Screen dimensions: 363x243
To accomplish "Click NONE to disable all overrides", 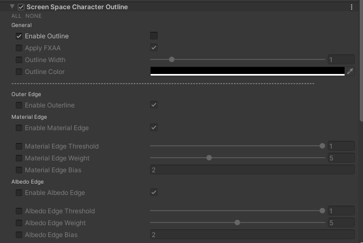I will (x=34, y=16).
